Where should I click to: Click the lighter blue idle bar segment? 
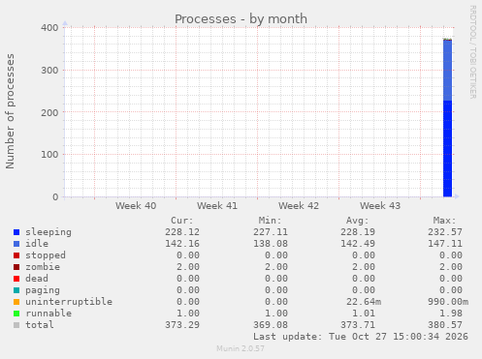(447, 71)
